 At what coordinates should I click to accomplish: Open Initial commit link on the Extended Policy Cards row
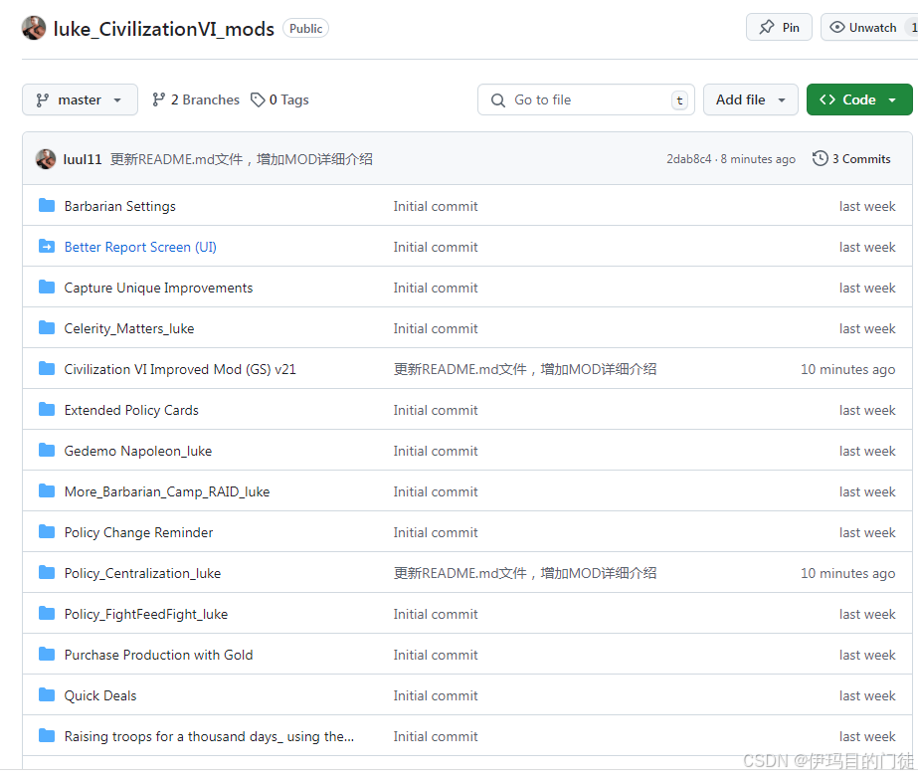point(436,411)
